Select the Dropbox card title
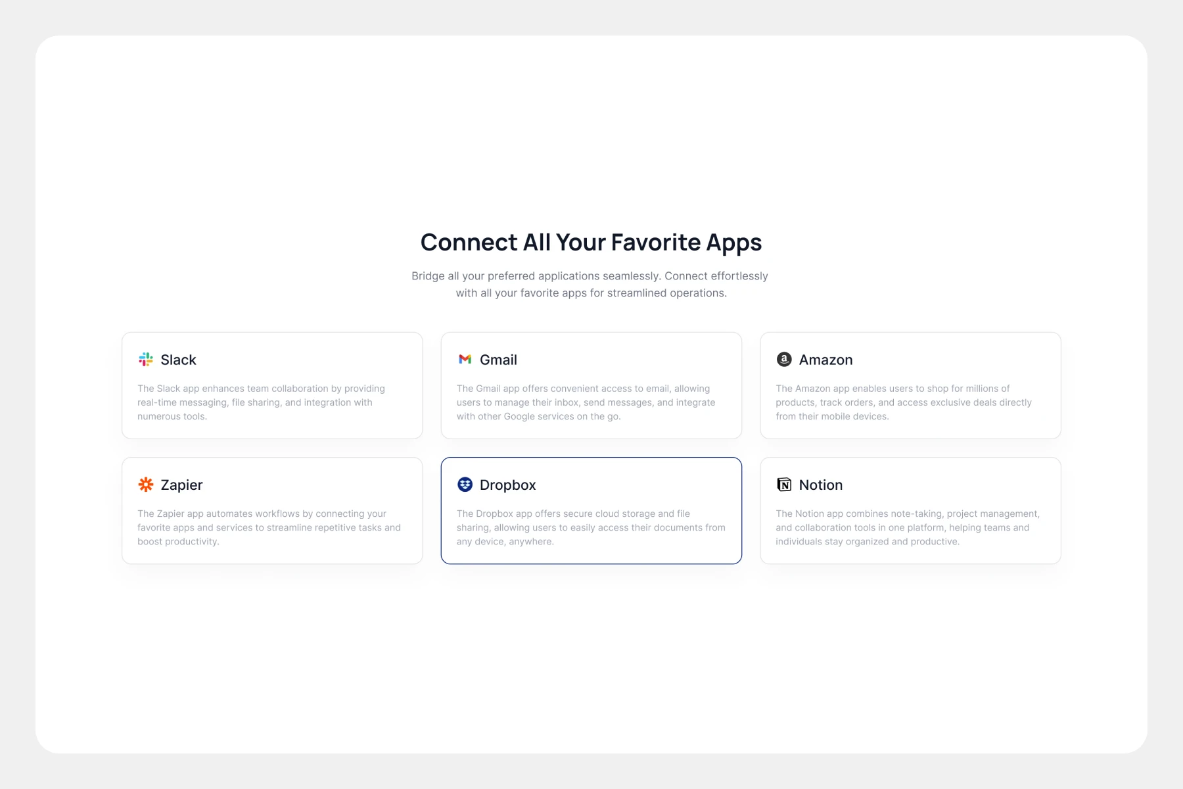 coord(507,485)
